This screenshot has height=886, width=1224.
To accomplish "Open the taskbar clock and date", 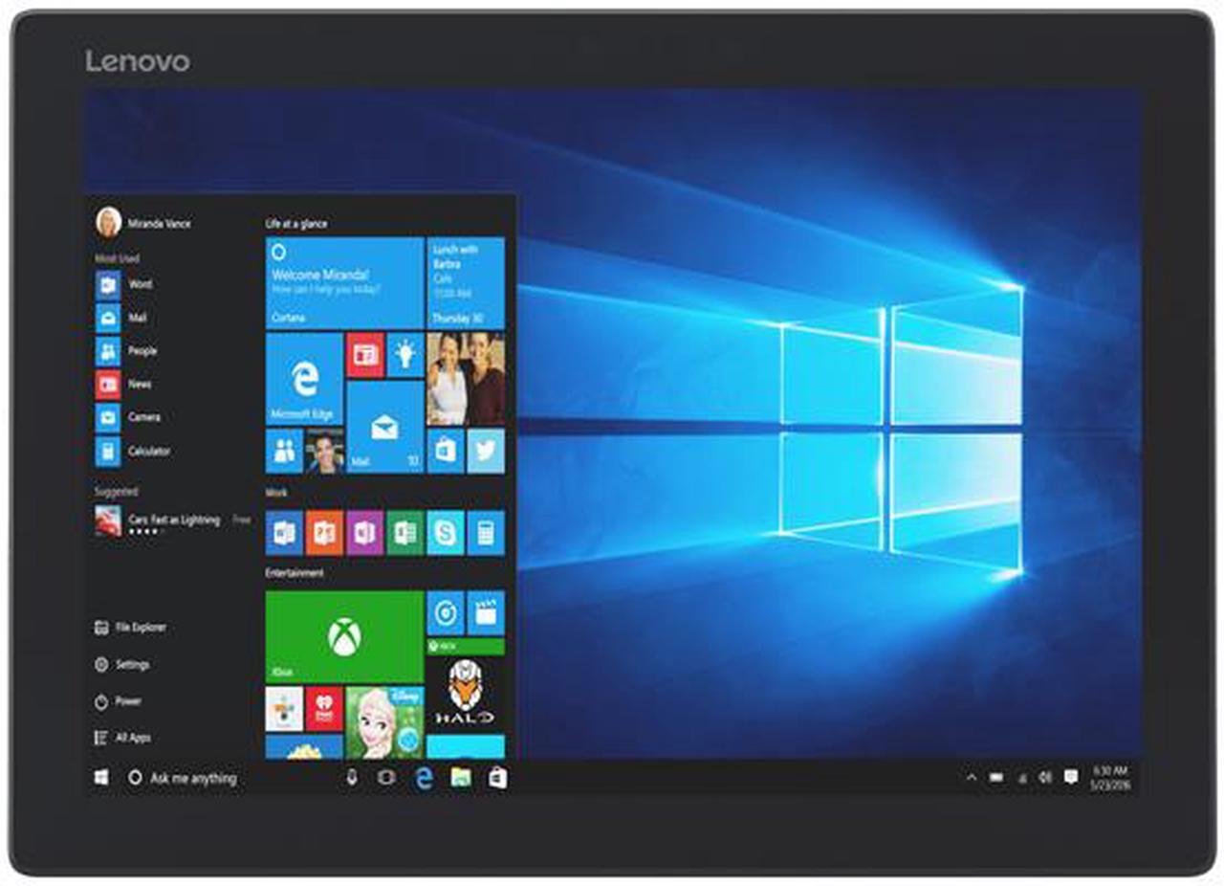I will [x=1110, y=778].
